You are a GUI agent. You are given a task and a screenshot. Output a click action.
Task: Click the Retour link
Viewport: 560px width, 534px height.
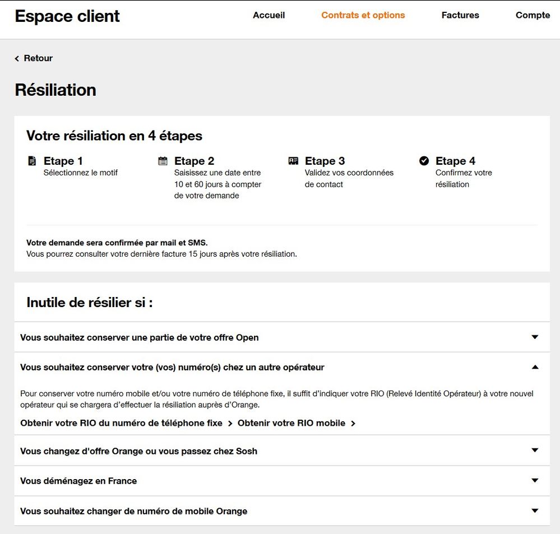click(38, 58)
